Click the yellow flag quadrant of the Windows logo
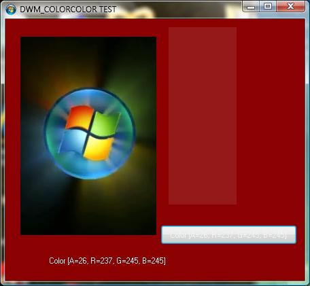This screenshot has height=286, width=310. click(x=99, y=148)
